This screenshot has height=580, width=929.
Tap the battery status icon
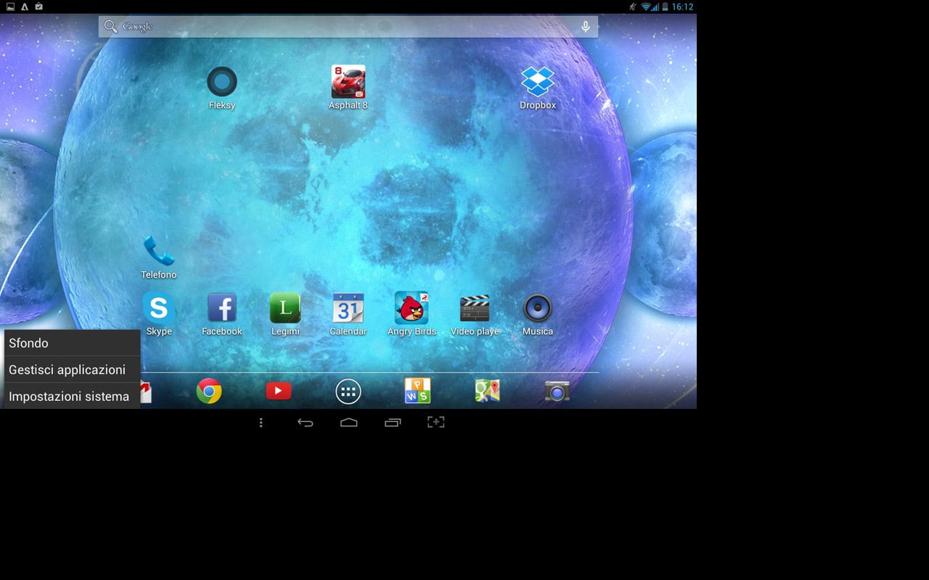[x=665, y=7]
